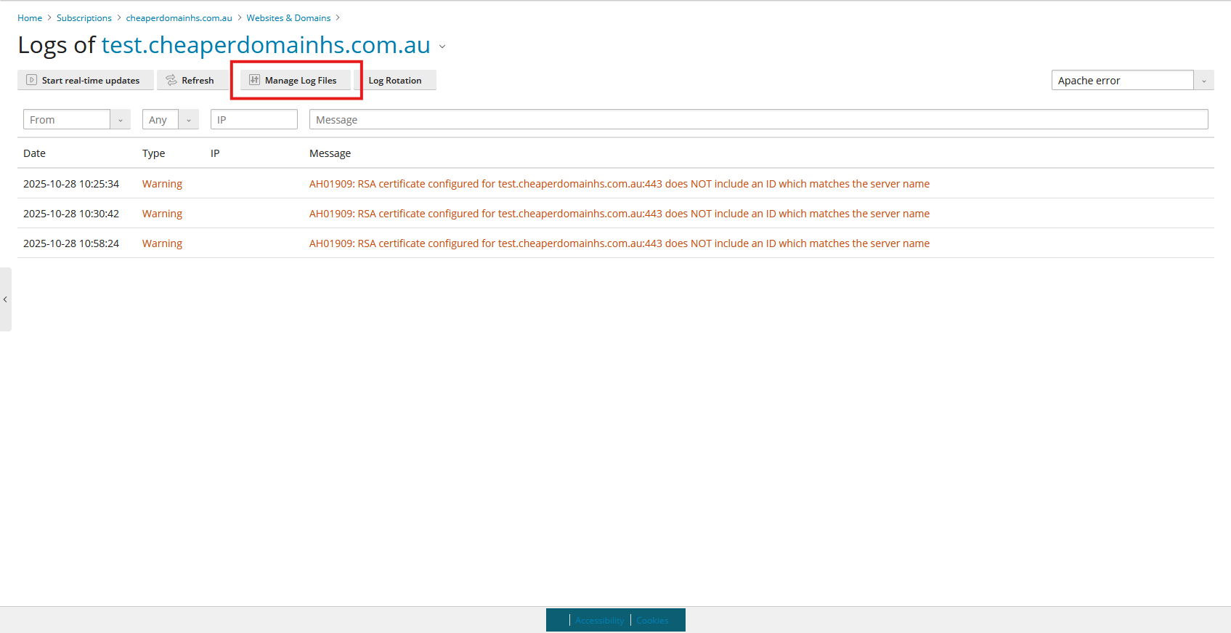
Task: Open Subscriptions breadcrumb link
Action: 84,18
